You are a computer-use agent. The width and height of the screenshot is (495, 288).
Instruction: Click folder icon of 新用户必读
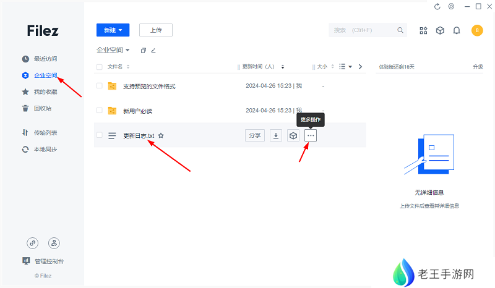pyautogui.click(x=112, y=111)
